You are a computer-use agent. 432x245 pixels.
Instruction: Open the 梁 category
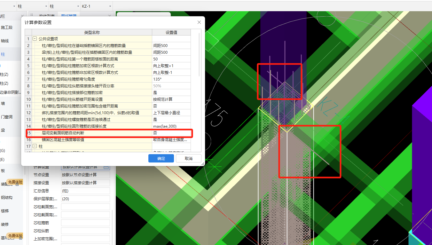click(3, 130)
